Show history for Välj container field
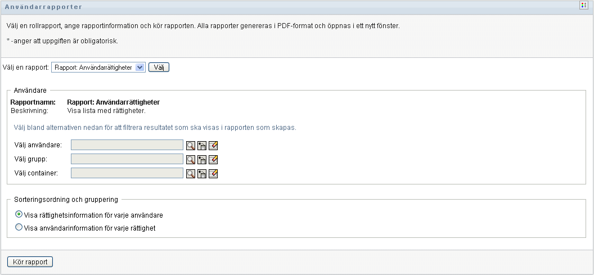The image size is (594, 275). [x=202, y=173]
